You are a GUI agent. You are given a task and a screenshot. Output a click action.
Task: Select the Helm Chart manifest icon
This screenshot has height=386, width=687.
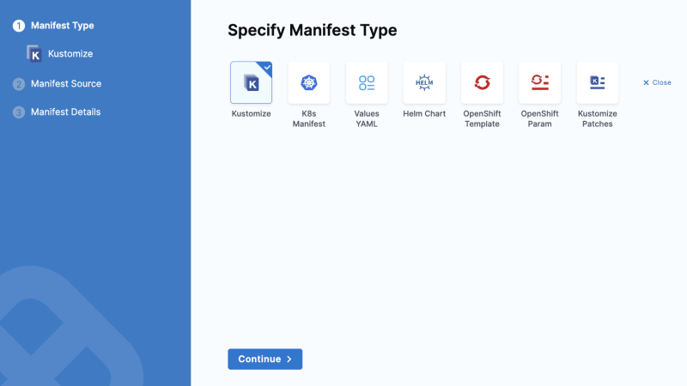coord(424,82)
